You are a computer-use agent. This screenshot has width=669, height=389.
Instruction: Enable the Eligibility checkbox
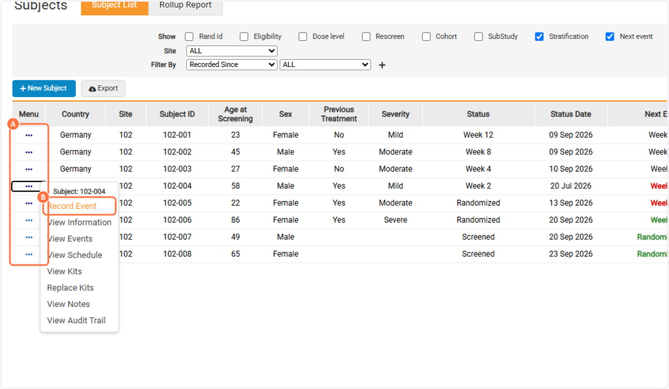244,37
